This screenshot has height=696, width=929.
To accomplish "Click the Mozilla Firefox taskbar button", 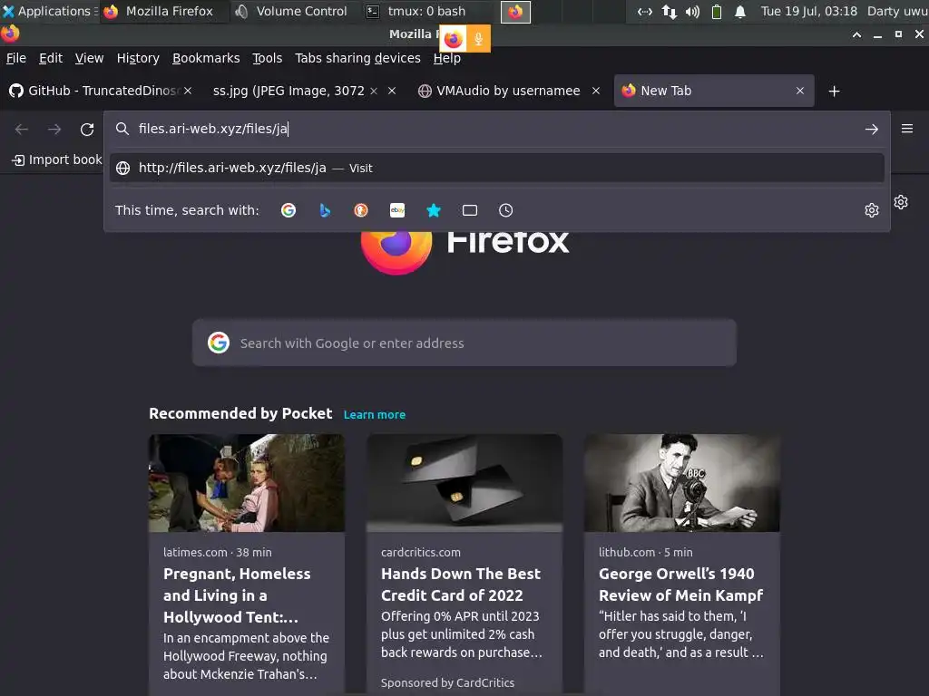I will click(x=163, y=11).
